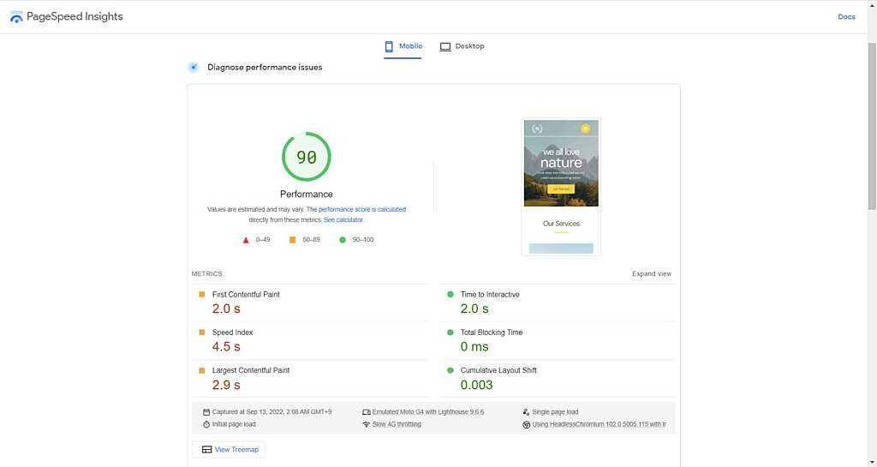Expand the First Contentful Paint metric
The image size is (877, 467).
coord(246,295)
